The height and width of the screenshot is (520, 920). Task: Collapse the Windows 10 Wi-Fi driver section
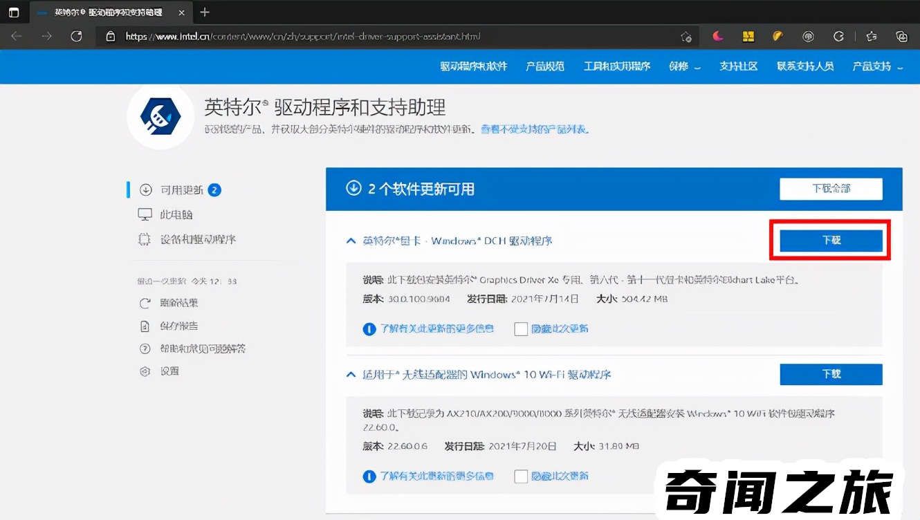351,375
